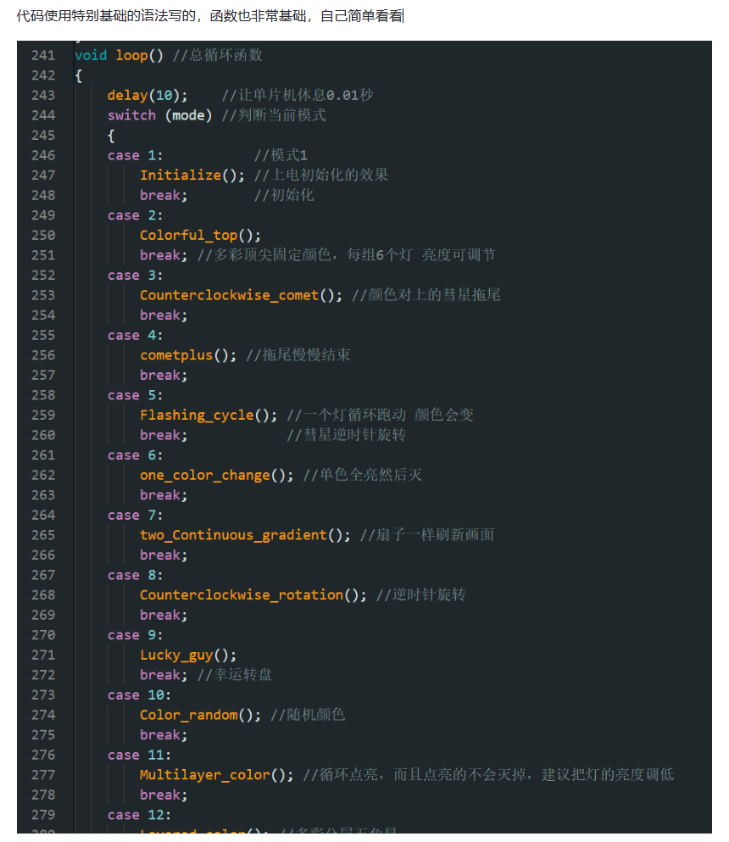Click 'case 7:' label
729x842 pixels.
[136, 516]
